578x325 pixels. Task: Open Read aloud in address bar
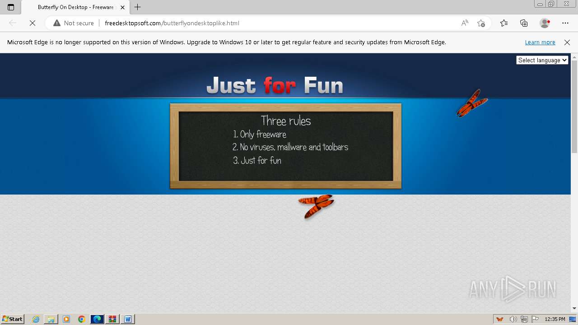[465, 23]
